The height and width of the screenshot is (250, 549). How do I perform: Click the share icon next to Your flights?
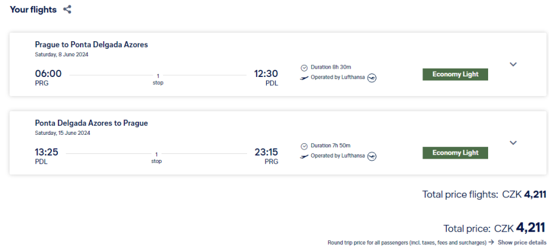(67, 10)
